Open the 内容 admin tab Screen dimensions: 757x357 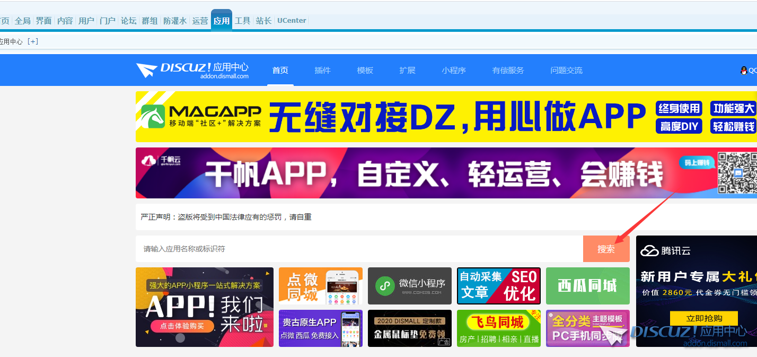point(65,21)
